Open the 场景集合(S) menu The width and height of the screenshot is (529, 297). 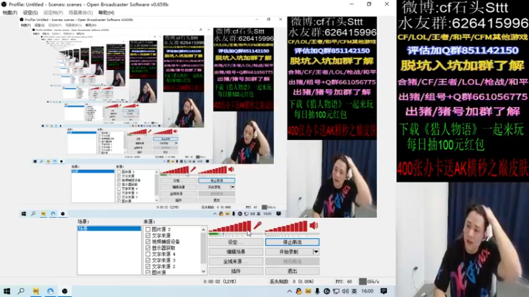point(80,13)
